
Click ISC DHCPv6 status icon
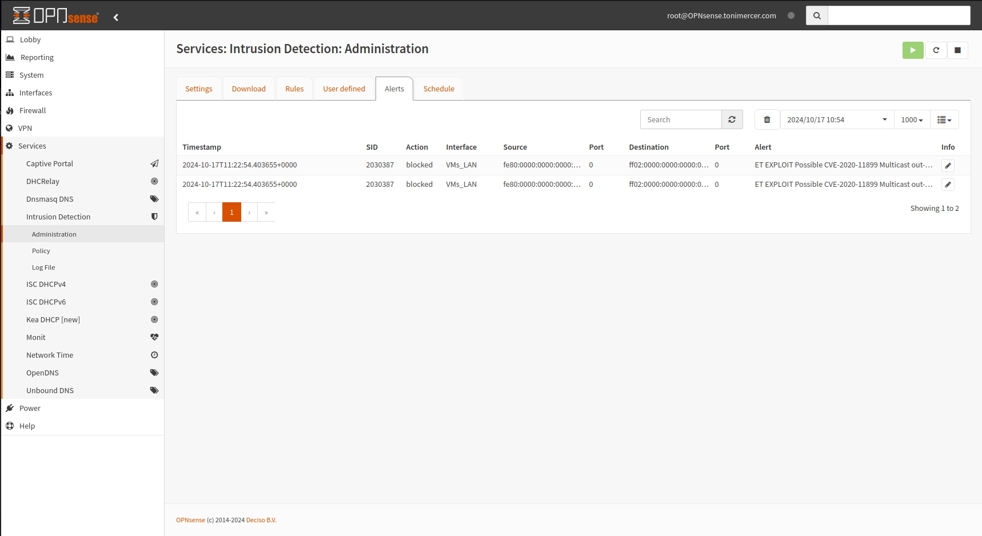[x=154, y=302]
